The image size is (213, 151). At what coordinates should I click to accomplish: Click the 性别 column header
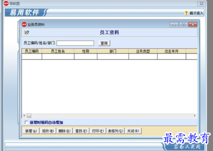[x=86, y=51]
